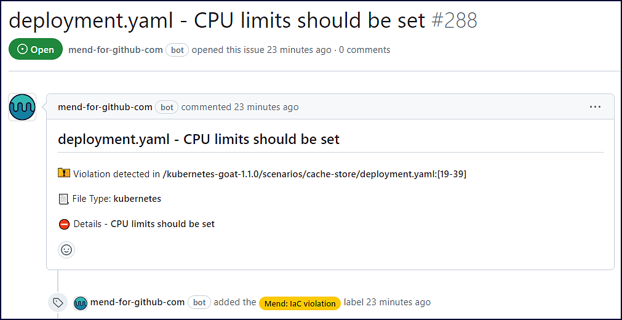Click the smiley add-reaction button
The height and width of the screenshot is (320, 622).
(66, 249)
